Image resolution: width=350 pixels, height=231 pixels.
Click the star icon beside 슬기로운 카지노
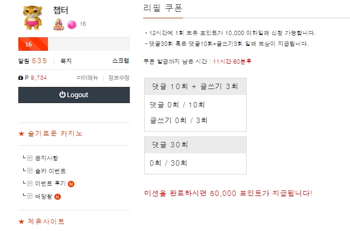click(21, 133)
